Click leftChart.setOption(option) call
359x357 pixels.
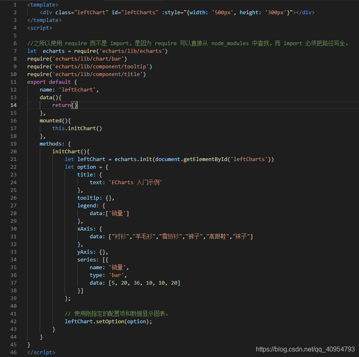pos(108,322)
